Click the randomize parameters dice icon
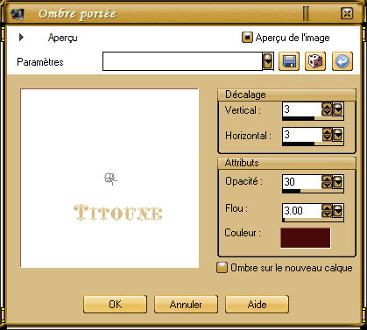The height and width of the screenshot is (330, 367). pyautogui.click(x=315, y=61)
